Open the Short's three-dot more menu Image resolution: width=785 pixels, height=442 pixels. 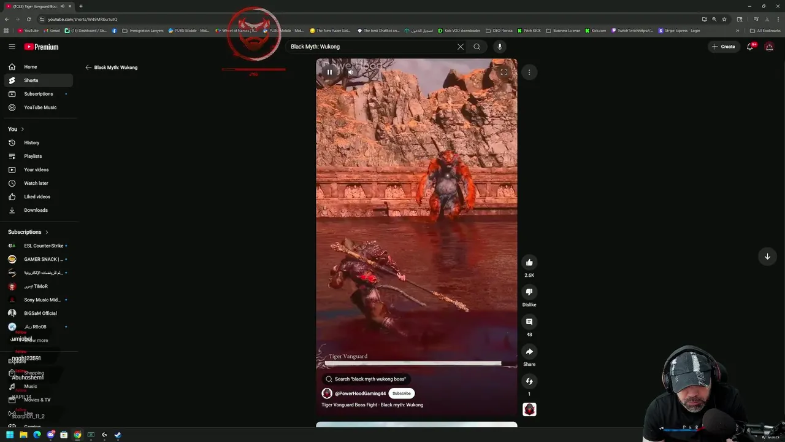coord(529,72)
